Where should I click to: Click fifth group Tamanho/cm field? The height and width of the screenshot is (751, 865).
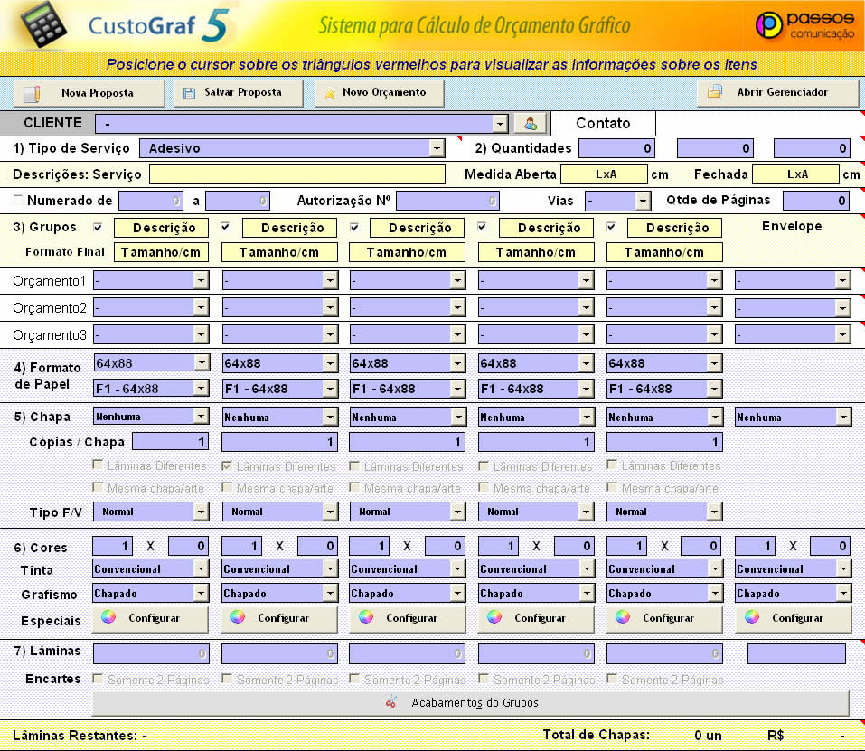click(664, 252)
